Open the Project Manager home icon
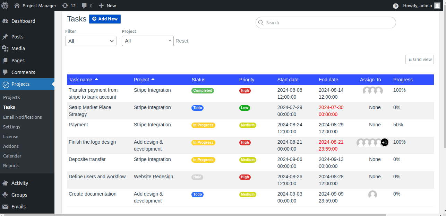 point(17,6)
